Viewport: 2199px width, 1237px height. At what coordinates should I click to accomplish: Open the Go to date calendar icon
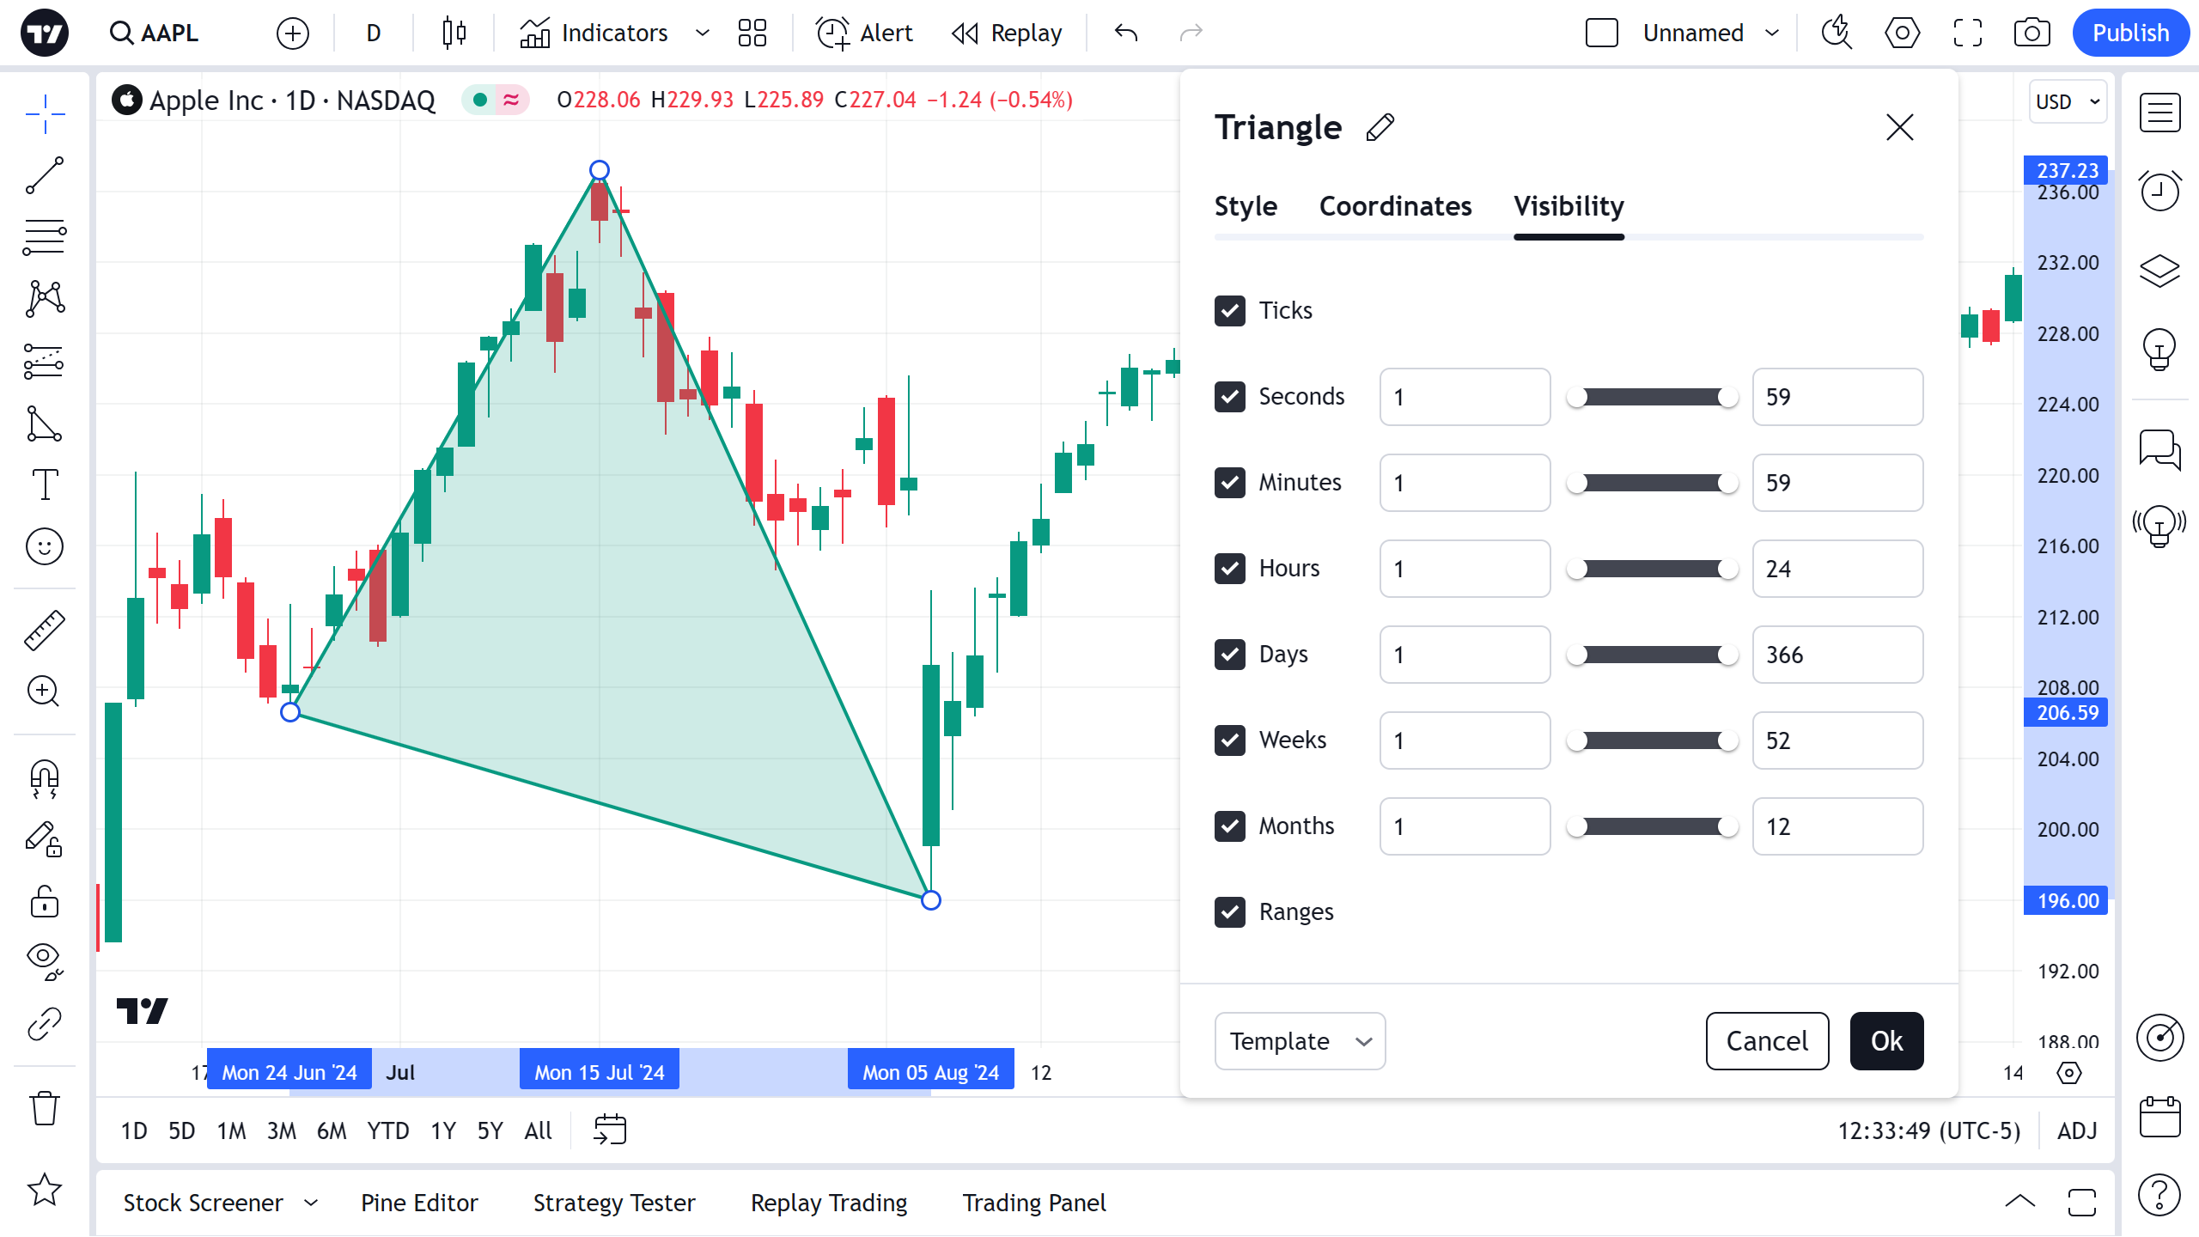610,1130
